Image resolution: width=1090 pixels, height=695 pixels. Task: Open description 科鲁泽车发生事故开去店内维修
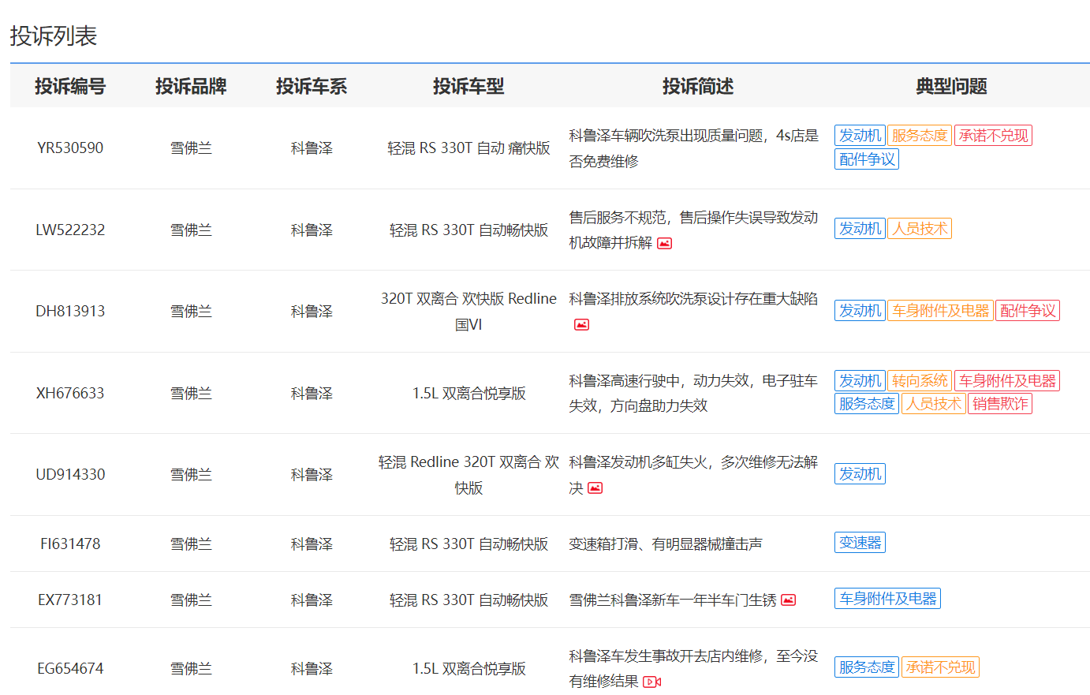[694, 669]
